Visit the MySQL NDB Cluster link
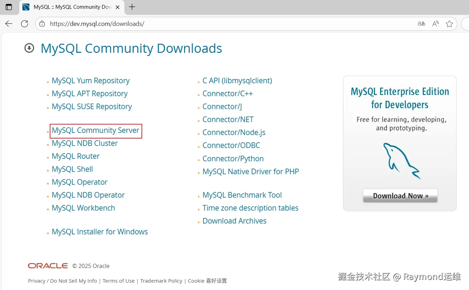The width and height of the screenshot is (469, 290). pyautogui.click(x=85, y=143)
